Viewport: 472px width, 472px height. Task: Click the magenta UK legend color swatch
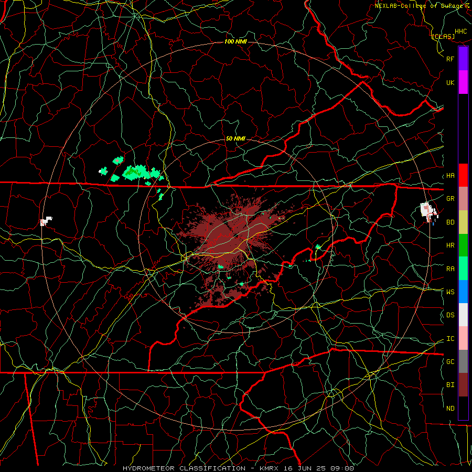463,82
